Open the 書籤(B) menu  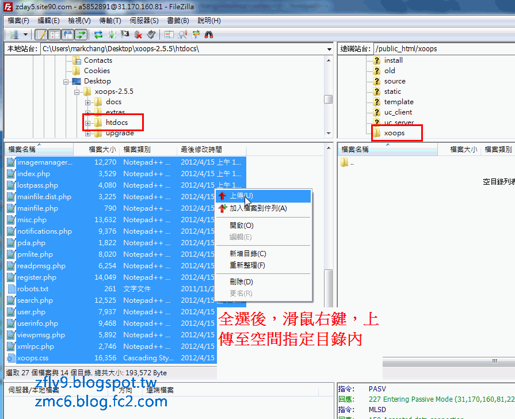tap(178, 21)
